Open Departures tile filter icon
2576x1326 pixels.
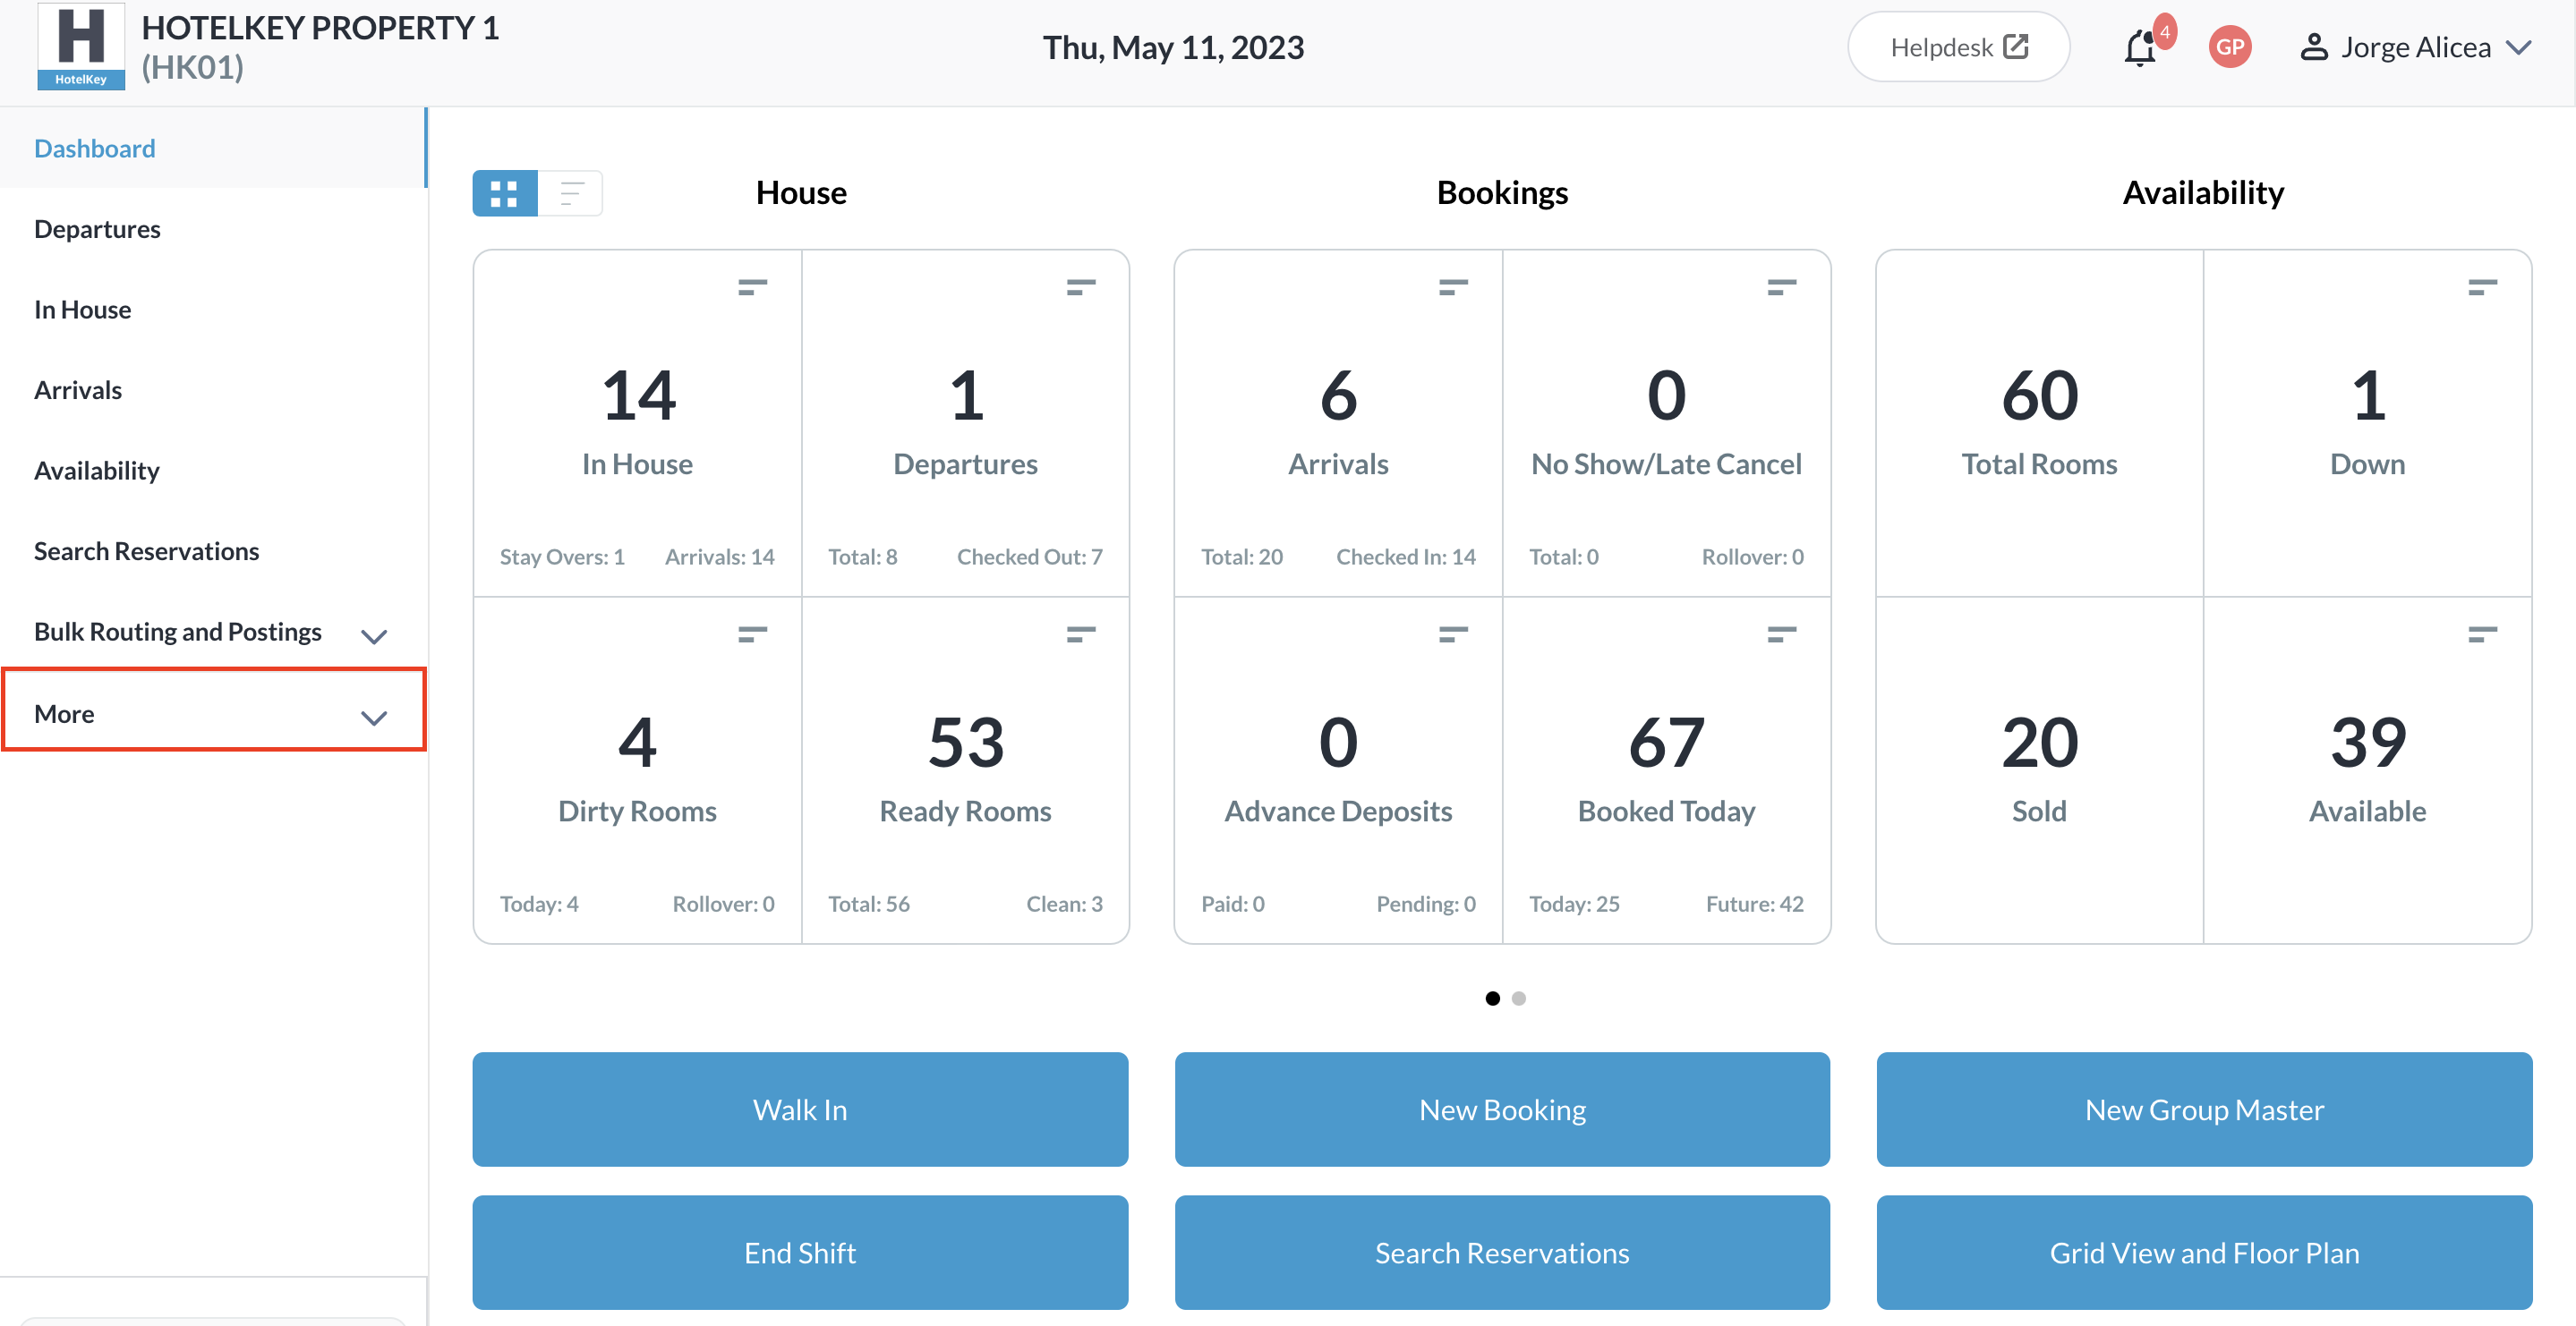click(1080, 287)
